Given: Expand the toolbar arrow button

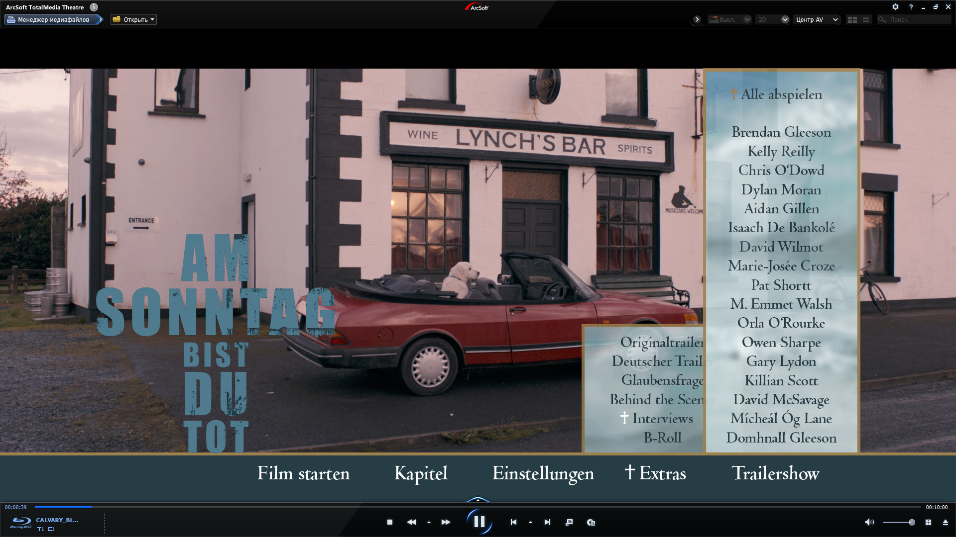Looking at the screenshot, I should pyautogui.click(x=697, y=19).
